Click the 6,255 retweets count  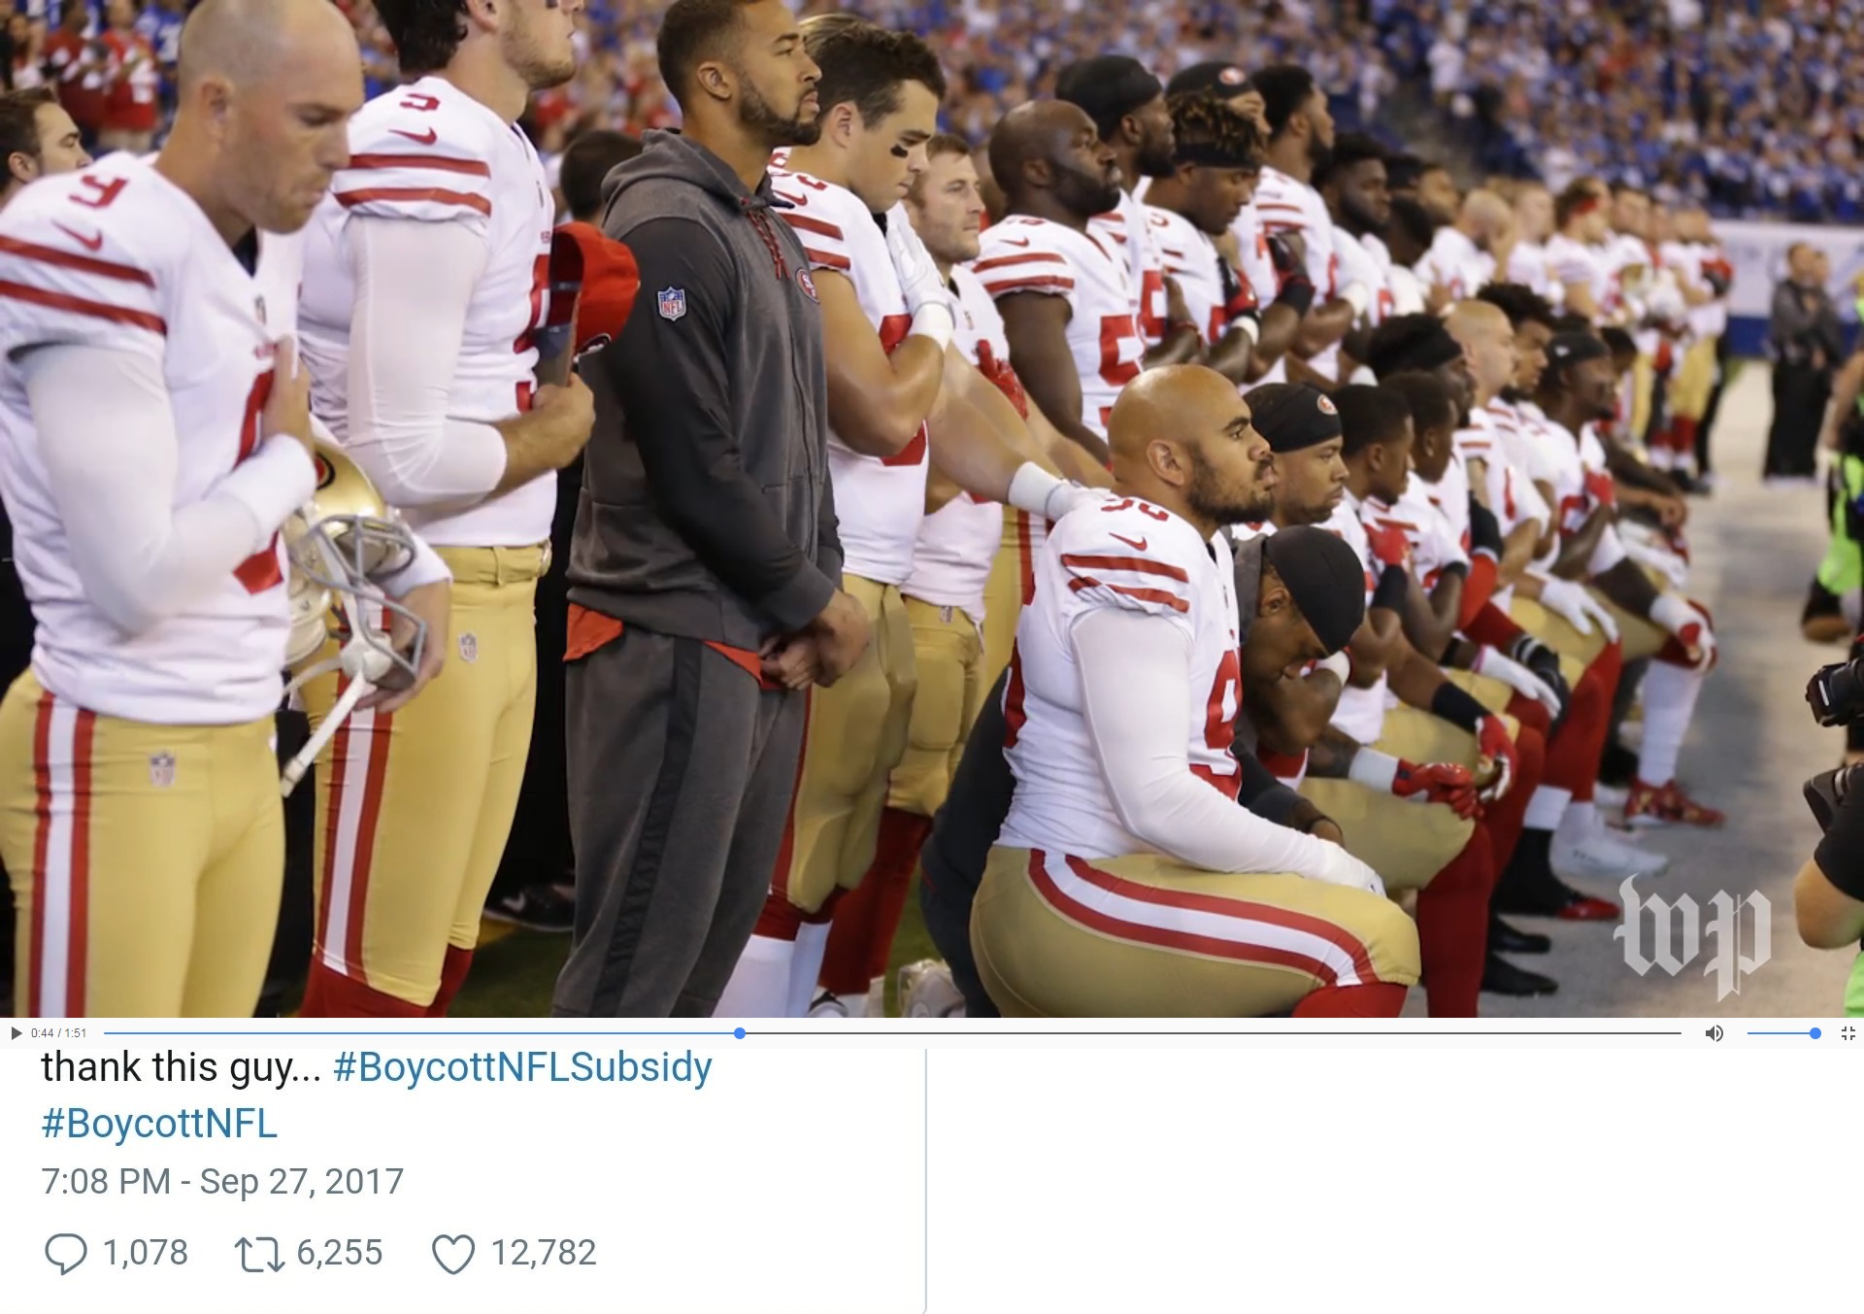[340, 1253]
